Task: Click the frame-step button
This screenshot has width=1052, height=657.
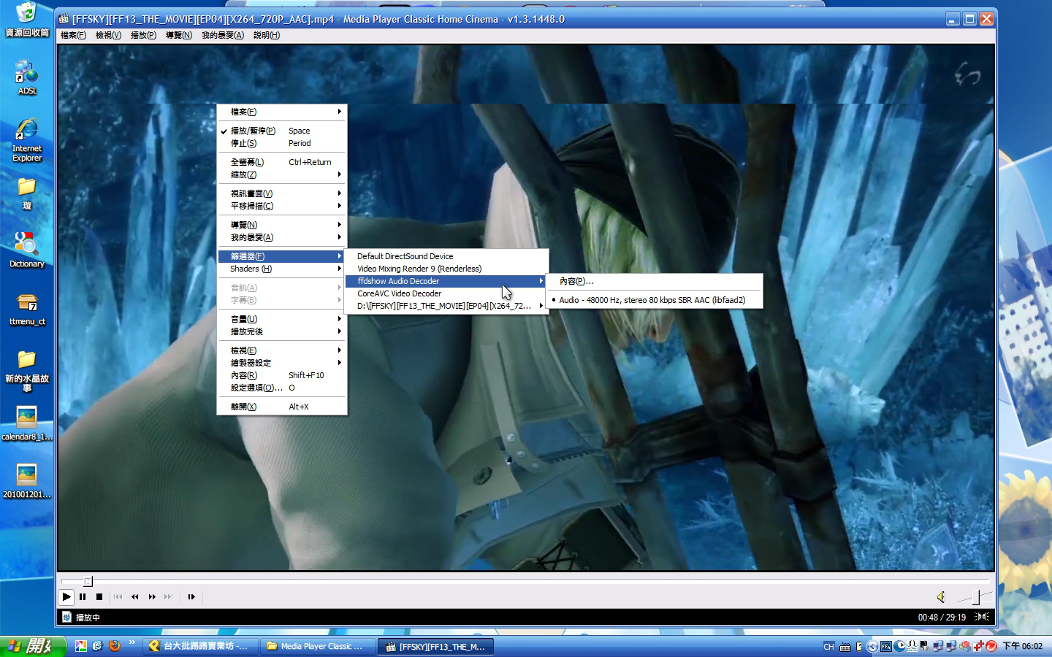Action: click(191, 596)
